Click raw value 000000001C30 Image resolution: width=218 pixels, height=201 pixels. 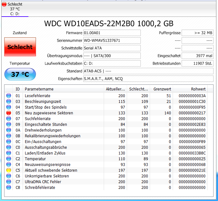click(192, 101)
